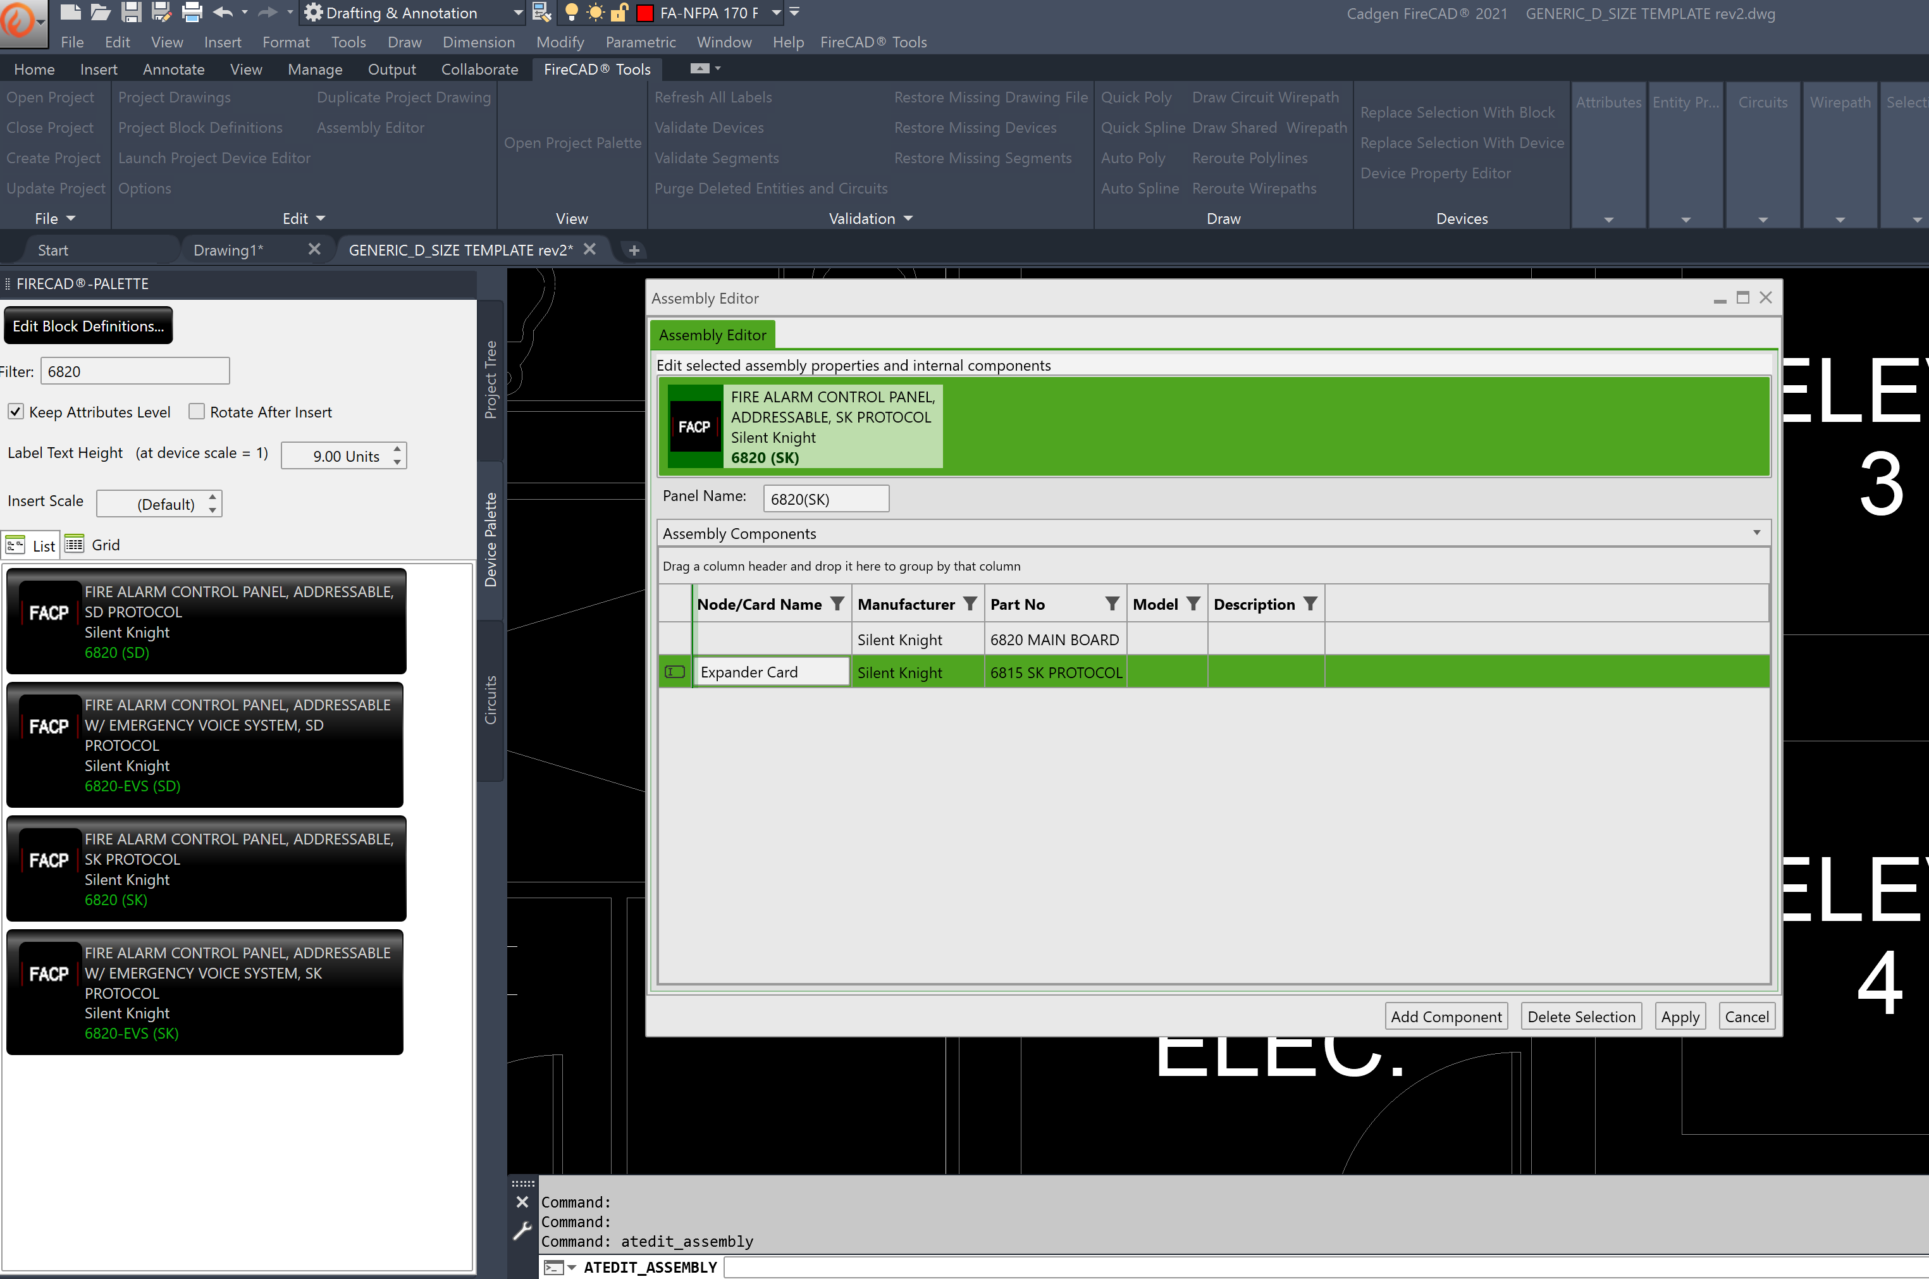The image size is (1929, 1279).
Task: Expand the Circuits ribbon panel
Action: [x=1763, y=219]
